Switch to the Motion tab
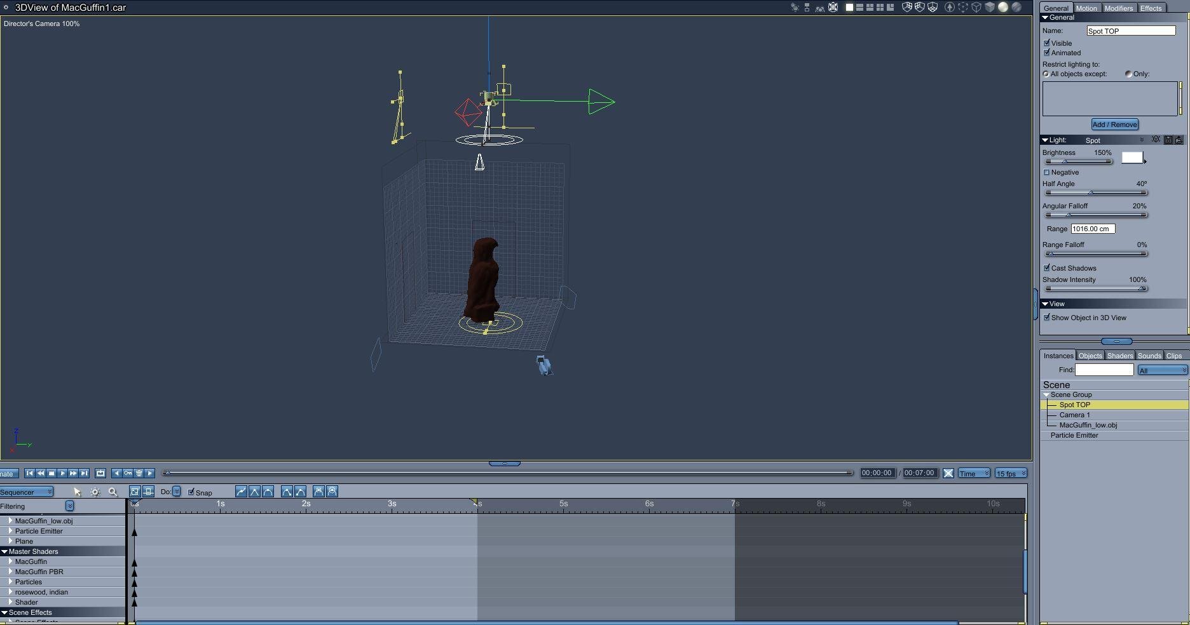 [x=1086, y=8]
